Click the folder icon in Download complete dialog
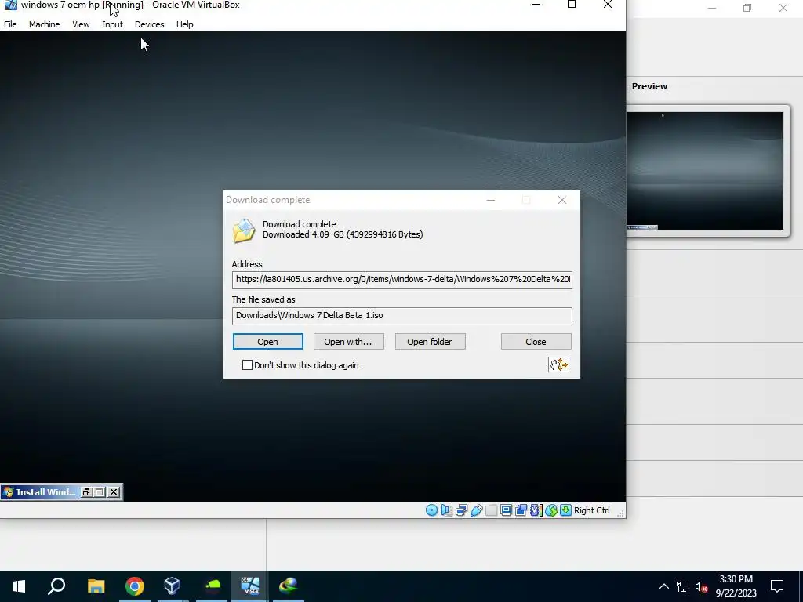The width and height of the screenshot is (803, 602). [x=244, y=230]
